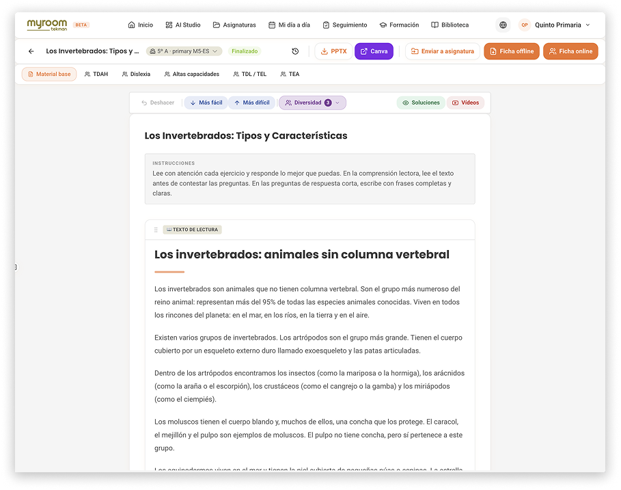This screenshot has height=490, width=621.
Task: Click the Finalizado status badge
Action: click(x=245, y=51)
